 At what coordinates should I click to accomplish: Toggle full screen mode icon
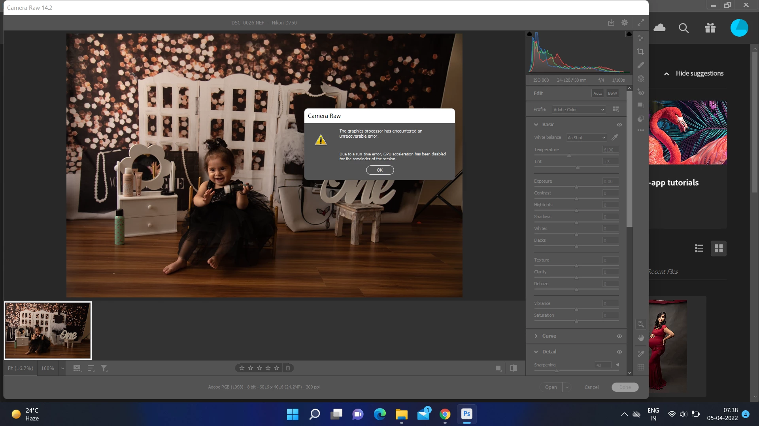pos(641,23)
